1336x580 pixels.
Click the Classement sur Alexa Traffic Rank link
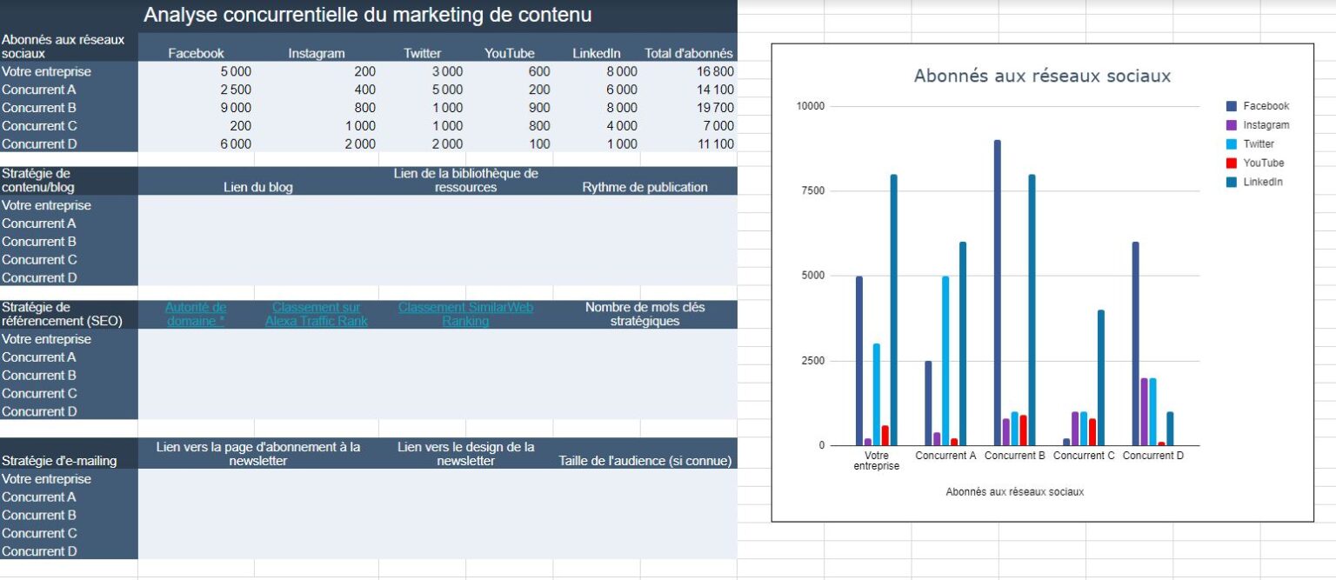tap(316, 313)
